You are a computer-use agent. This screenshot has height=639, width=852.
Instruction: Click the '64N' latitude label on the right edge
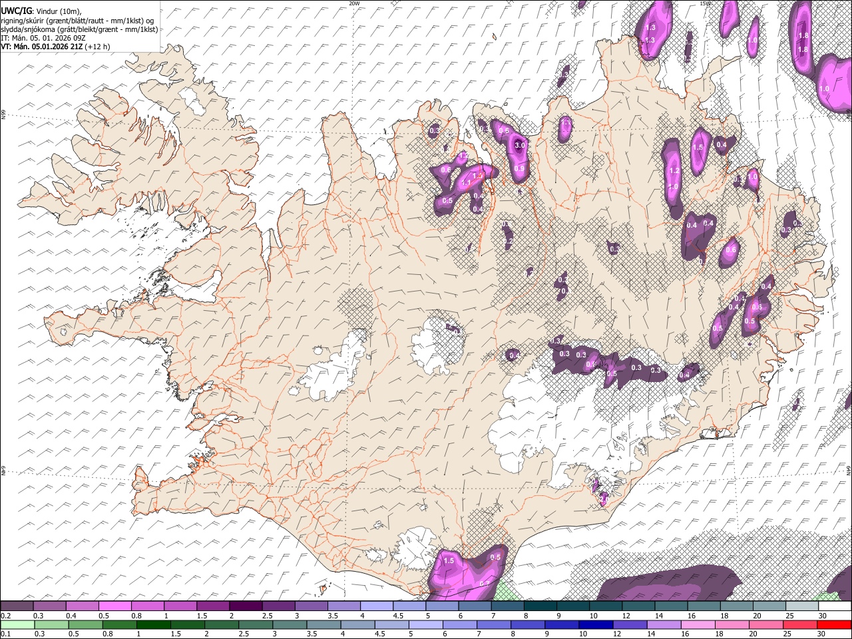[x=849, y=469]
